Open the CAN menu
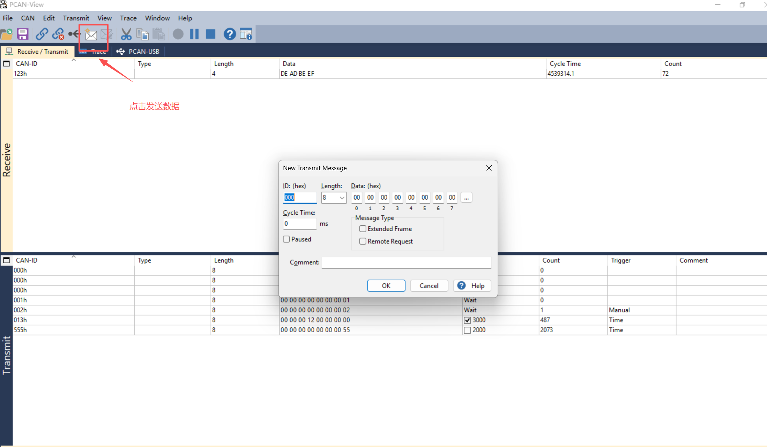This screenshot has width=767, height=447. 28,18
